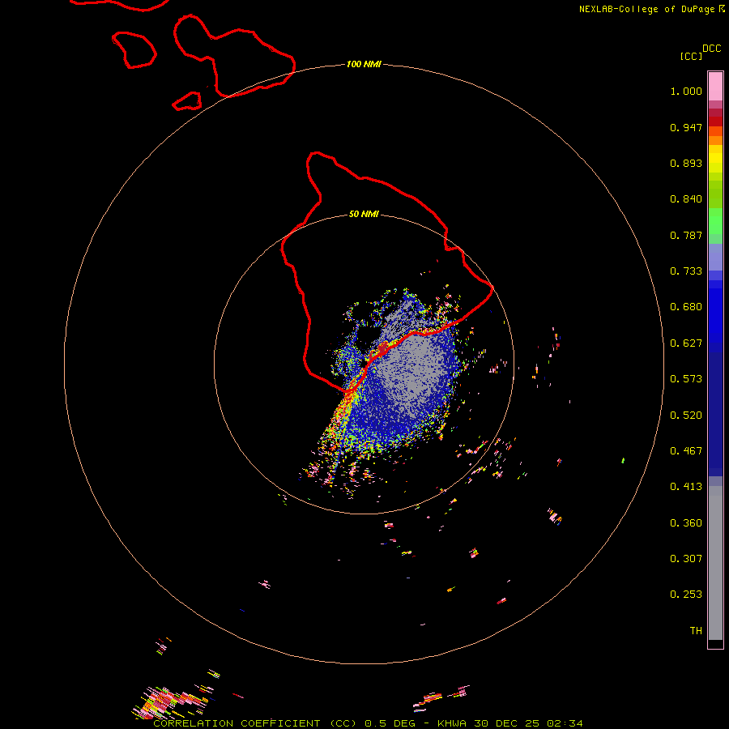
Task: Pick the pink band atop the color scale
Action: point(715,86)
